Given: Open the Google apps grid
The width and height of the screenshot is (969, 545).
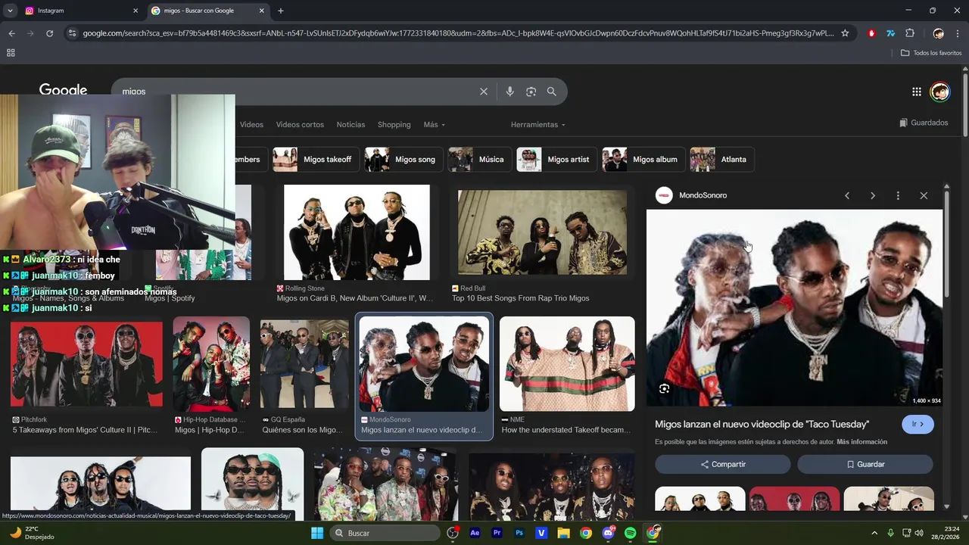Looking at the screenshot, I should pyautogui.click(x=917, y=92).
